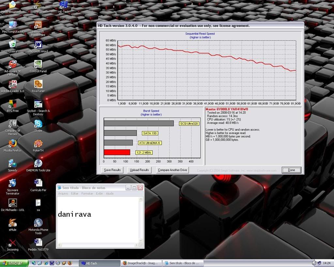Click inside the Notepad text area

tap(98, 228)
